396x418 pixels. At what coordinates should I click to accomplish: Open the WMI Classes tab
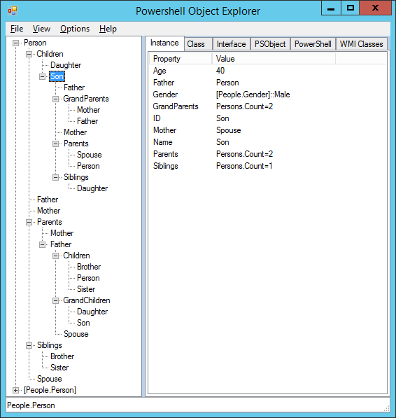(362, 44)
